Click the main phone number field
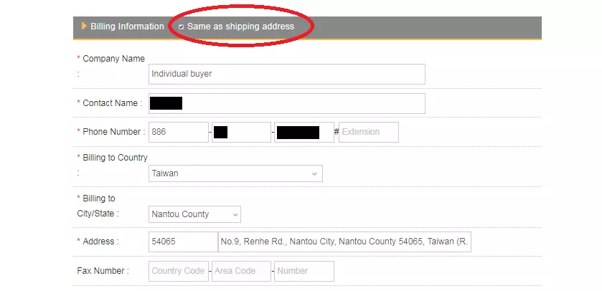The width and height of the screenshot is (602, 291). coord(304,132)
